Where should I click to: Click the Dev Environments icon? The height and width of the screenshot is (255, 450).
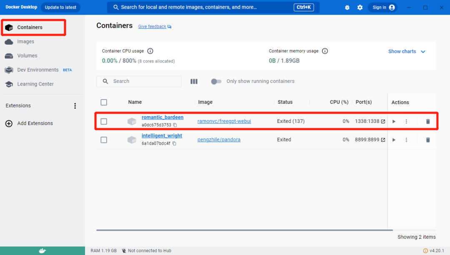[9, 70]
